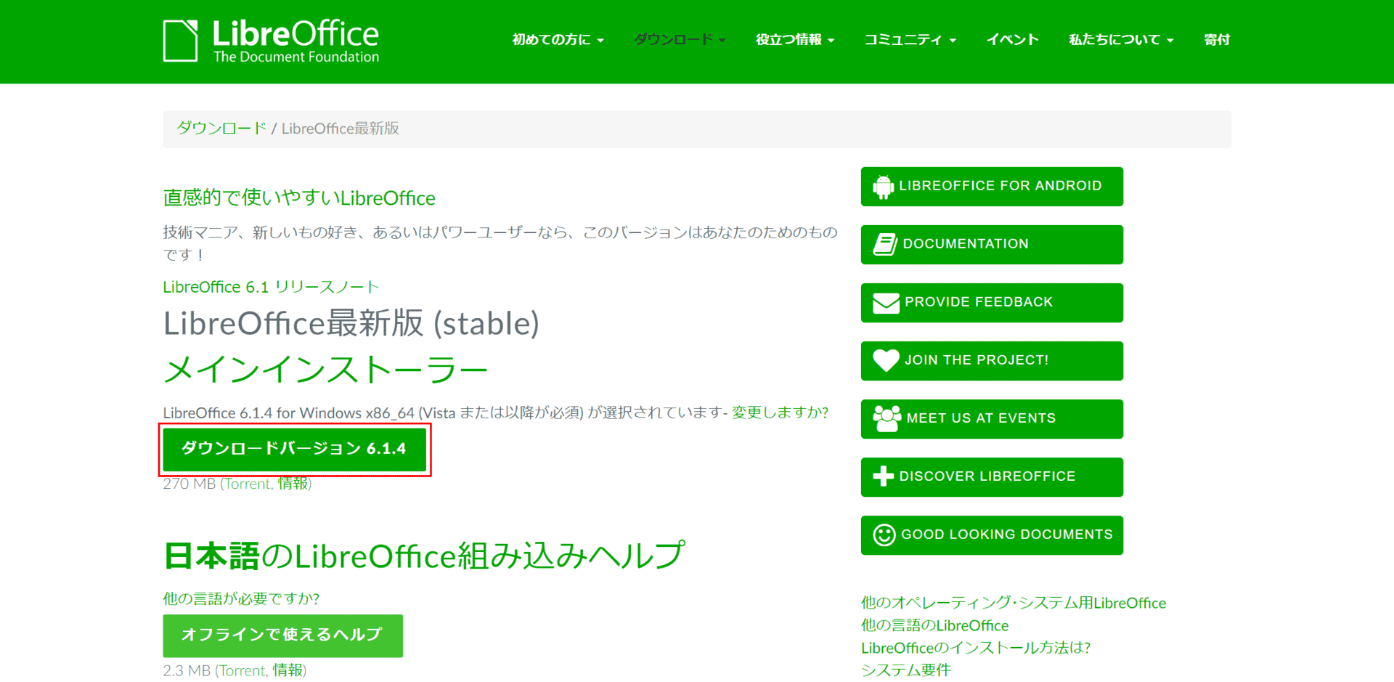Click the plus icon on Discover LibreOffice
The width and height of the screenshot is (1394, 682).
pyautogui.click(x=883, y=476)
